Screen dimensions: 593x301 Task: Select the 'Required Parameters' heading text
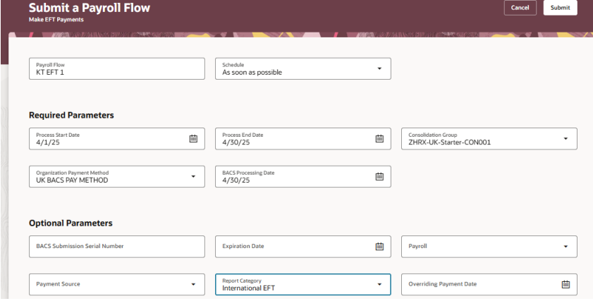[x=71, y=115]
